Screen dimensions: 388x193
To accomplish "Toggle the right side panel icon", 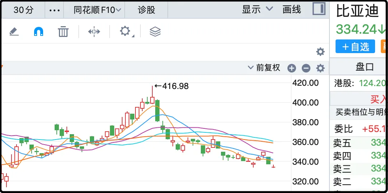I will (x=319, y=9).
